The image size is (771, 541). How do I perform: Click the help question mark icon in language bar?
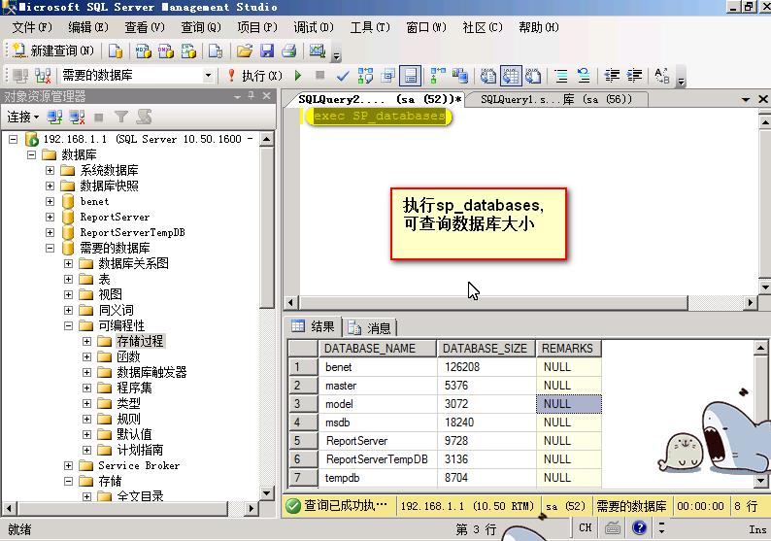pyautogui.click(x=639, y=527)
